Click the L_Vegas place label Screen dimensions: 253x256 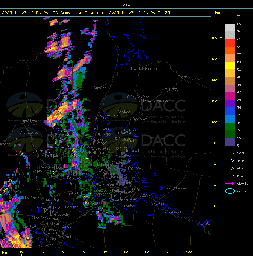[x=35, y=171]
